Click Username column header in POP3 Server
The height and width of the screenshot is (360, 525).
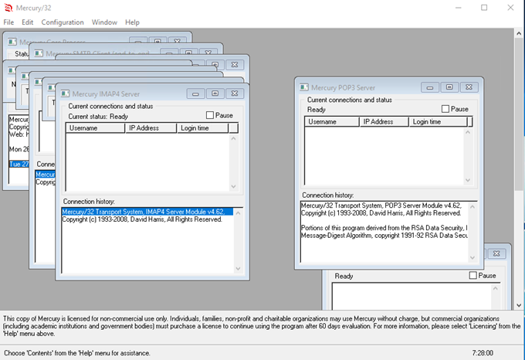pos(331,121)
